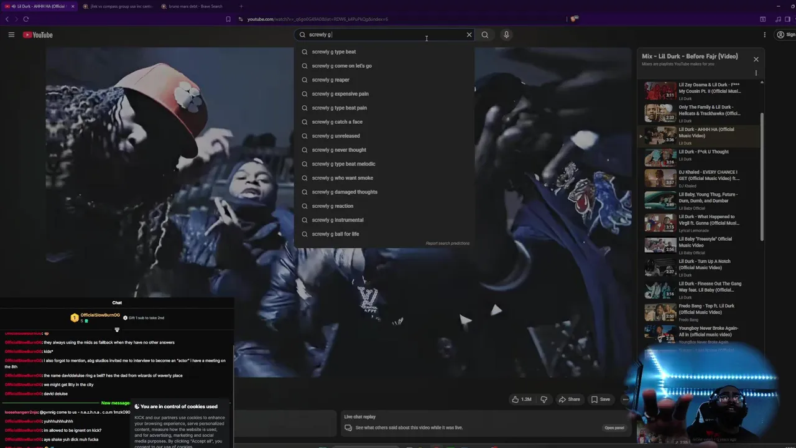Select suggestion screwly g damaged thoughts

[384, 192]
